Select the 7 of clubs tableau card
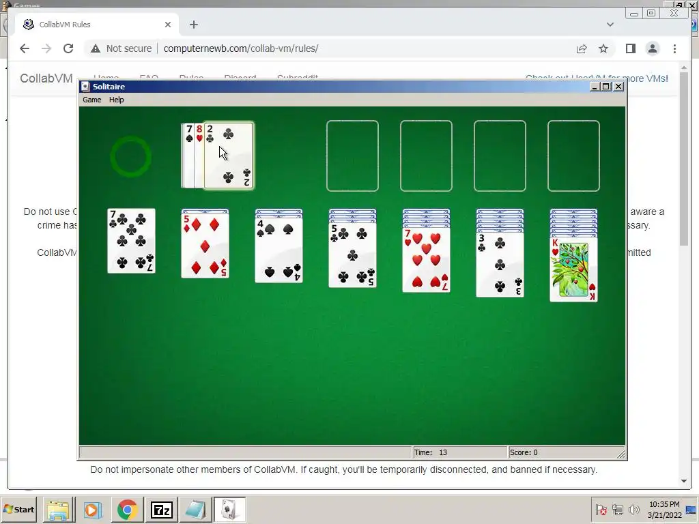The width and height of the screenshot is (699, 524). tap(132, 241)
